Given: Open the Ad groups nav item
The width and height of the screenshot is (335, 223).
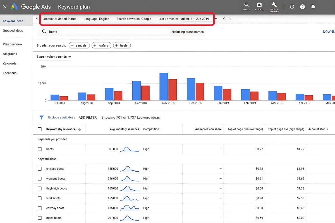Looking at the screenshot, I should [10, 54].
